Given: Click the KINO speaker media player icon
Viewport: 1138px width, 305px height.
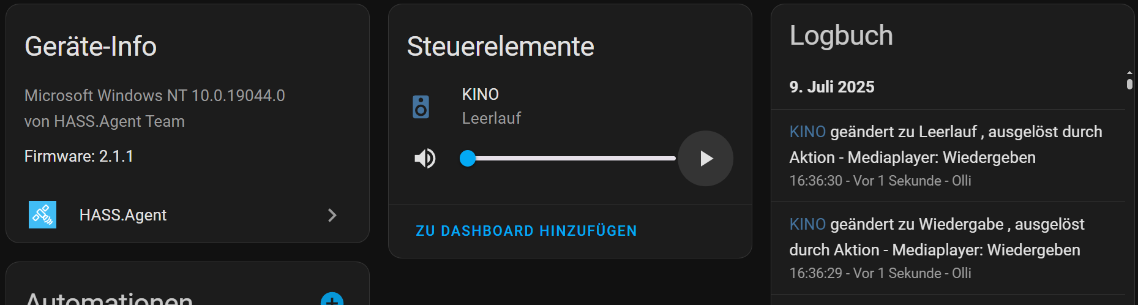Looking at the screenshot, I should pyautogui.click(x=421, y=107).
